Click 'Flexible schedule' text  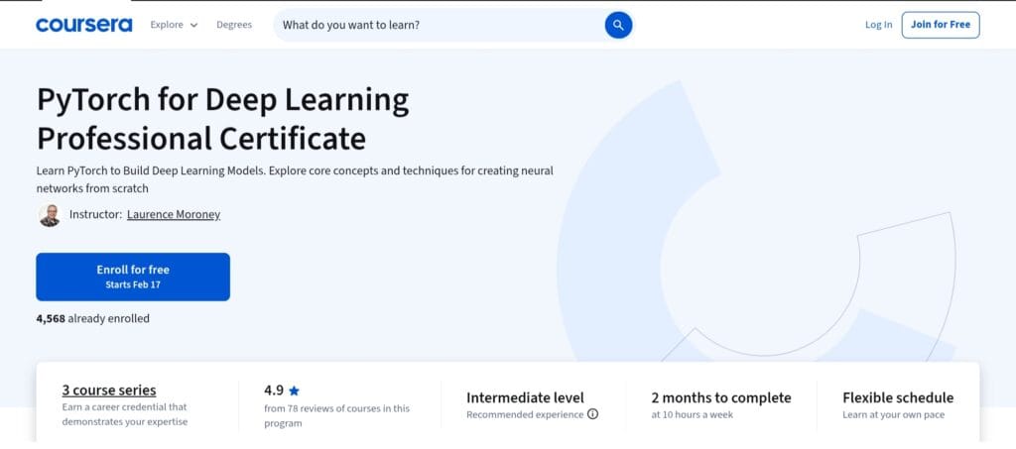click(898, 397)
